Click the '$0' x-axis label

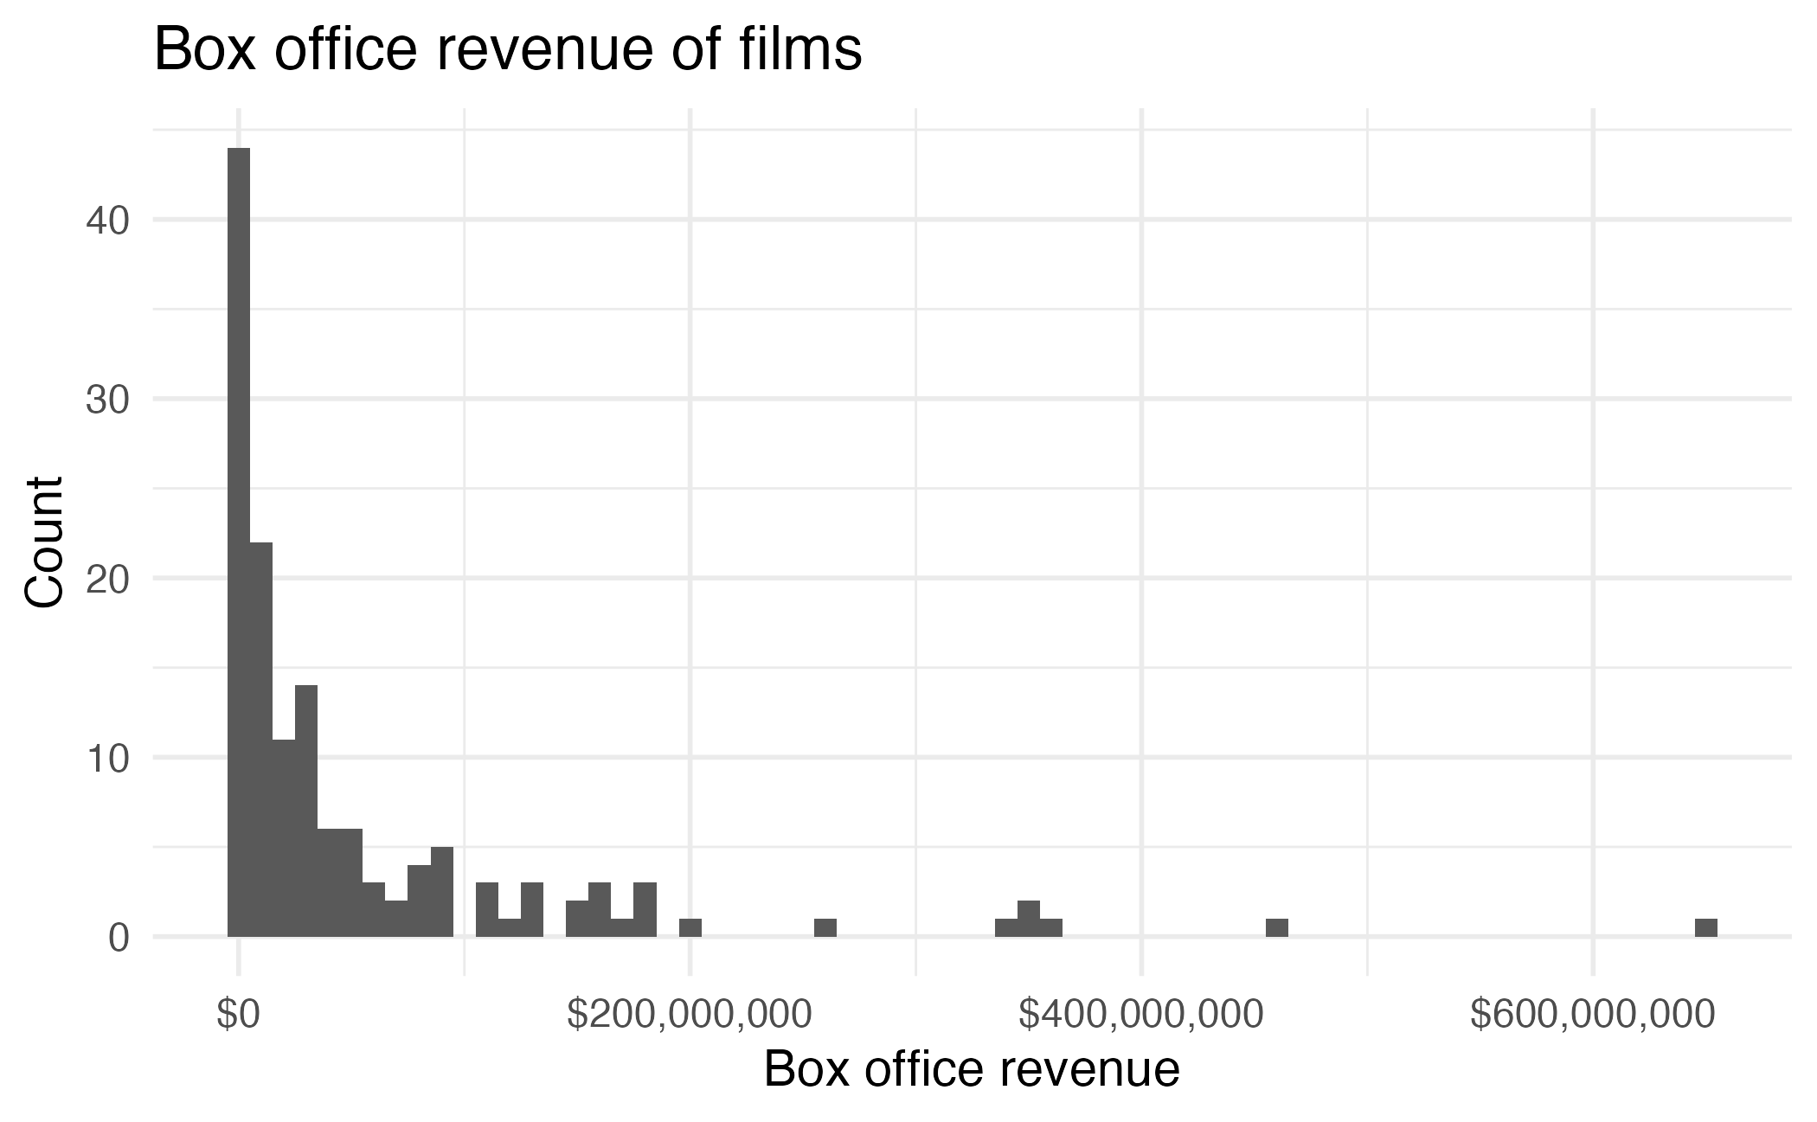[x=238, y=1016]
